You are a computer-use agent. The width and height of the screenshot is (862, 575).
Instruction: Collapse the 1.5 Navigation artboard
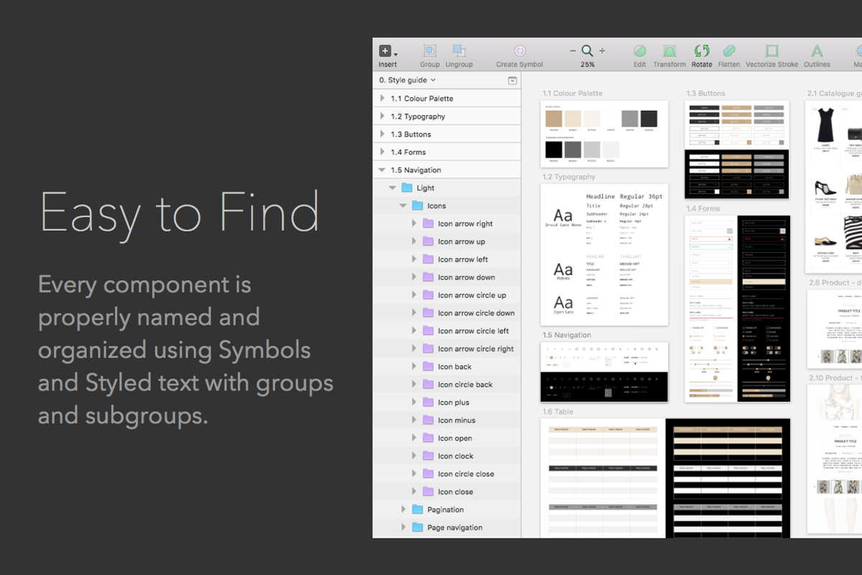click(382, 170)
